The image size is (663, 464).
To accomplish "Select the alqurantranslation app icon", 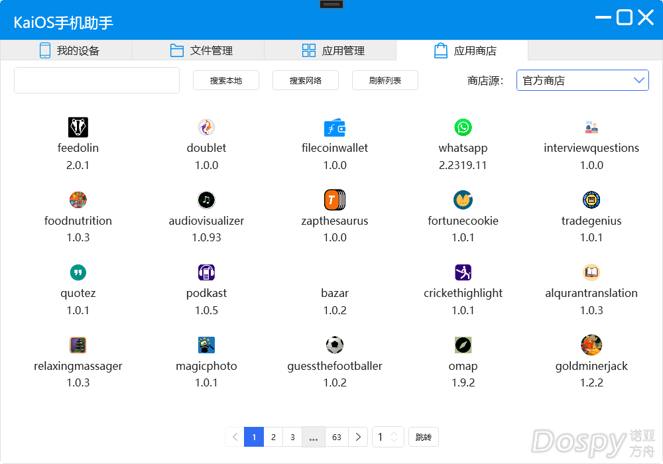I will (591, 272).
